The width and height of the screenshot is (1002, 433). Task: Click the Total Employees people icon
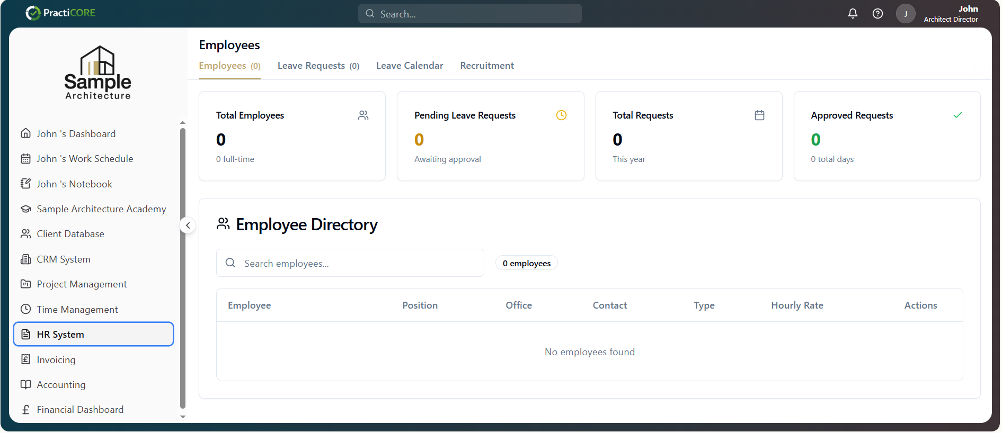pyautogui.click(x=363, y=115)
